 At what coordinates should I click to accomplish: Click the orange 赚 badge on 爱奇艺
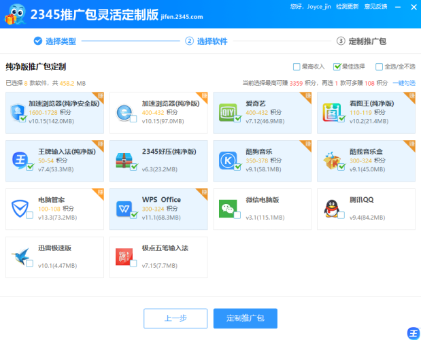pyautogui.click(x=307, y=97)
